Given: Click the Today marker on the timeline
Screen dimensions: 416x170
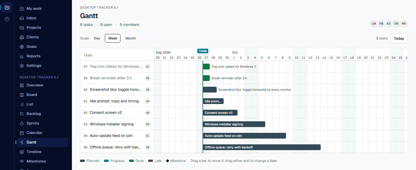Looking at the screenshot, I should (203, 51).
